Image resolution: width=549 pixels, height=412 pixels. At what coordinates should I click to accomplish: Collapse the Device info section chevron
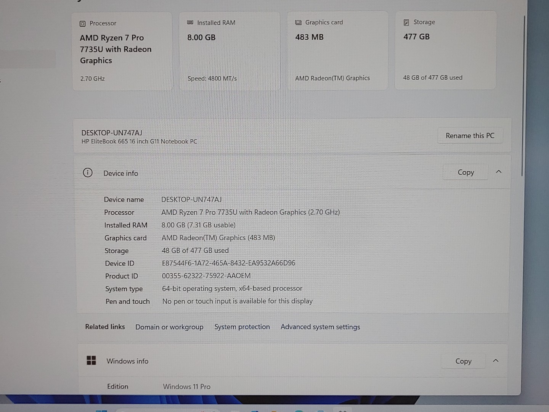coord(498,172)
